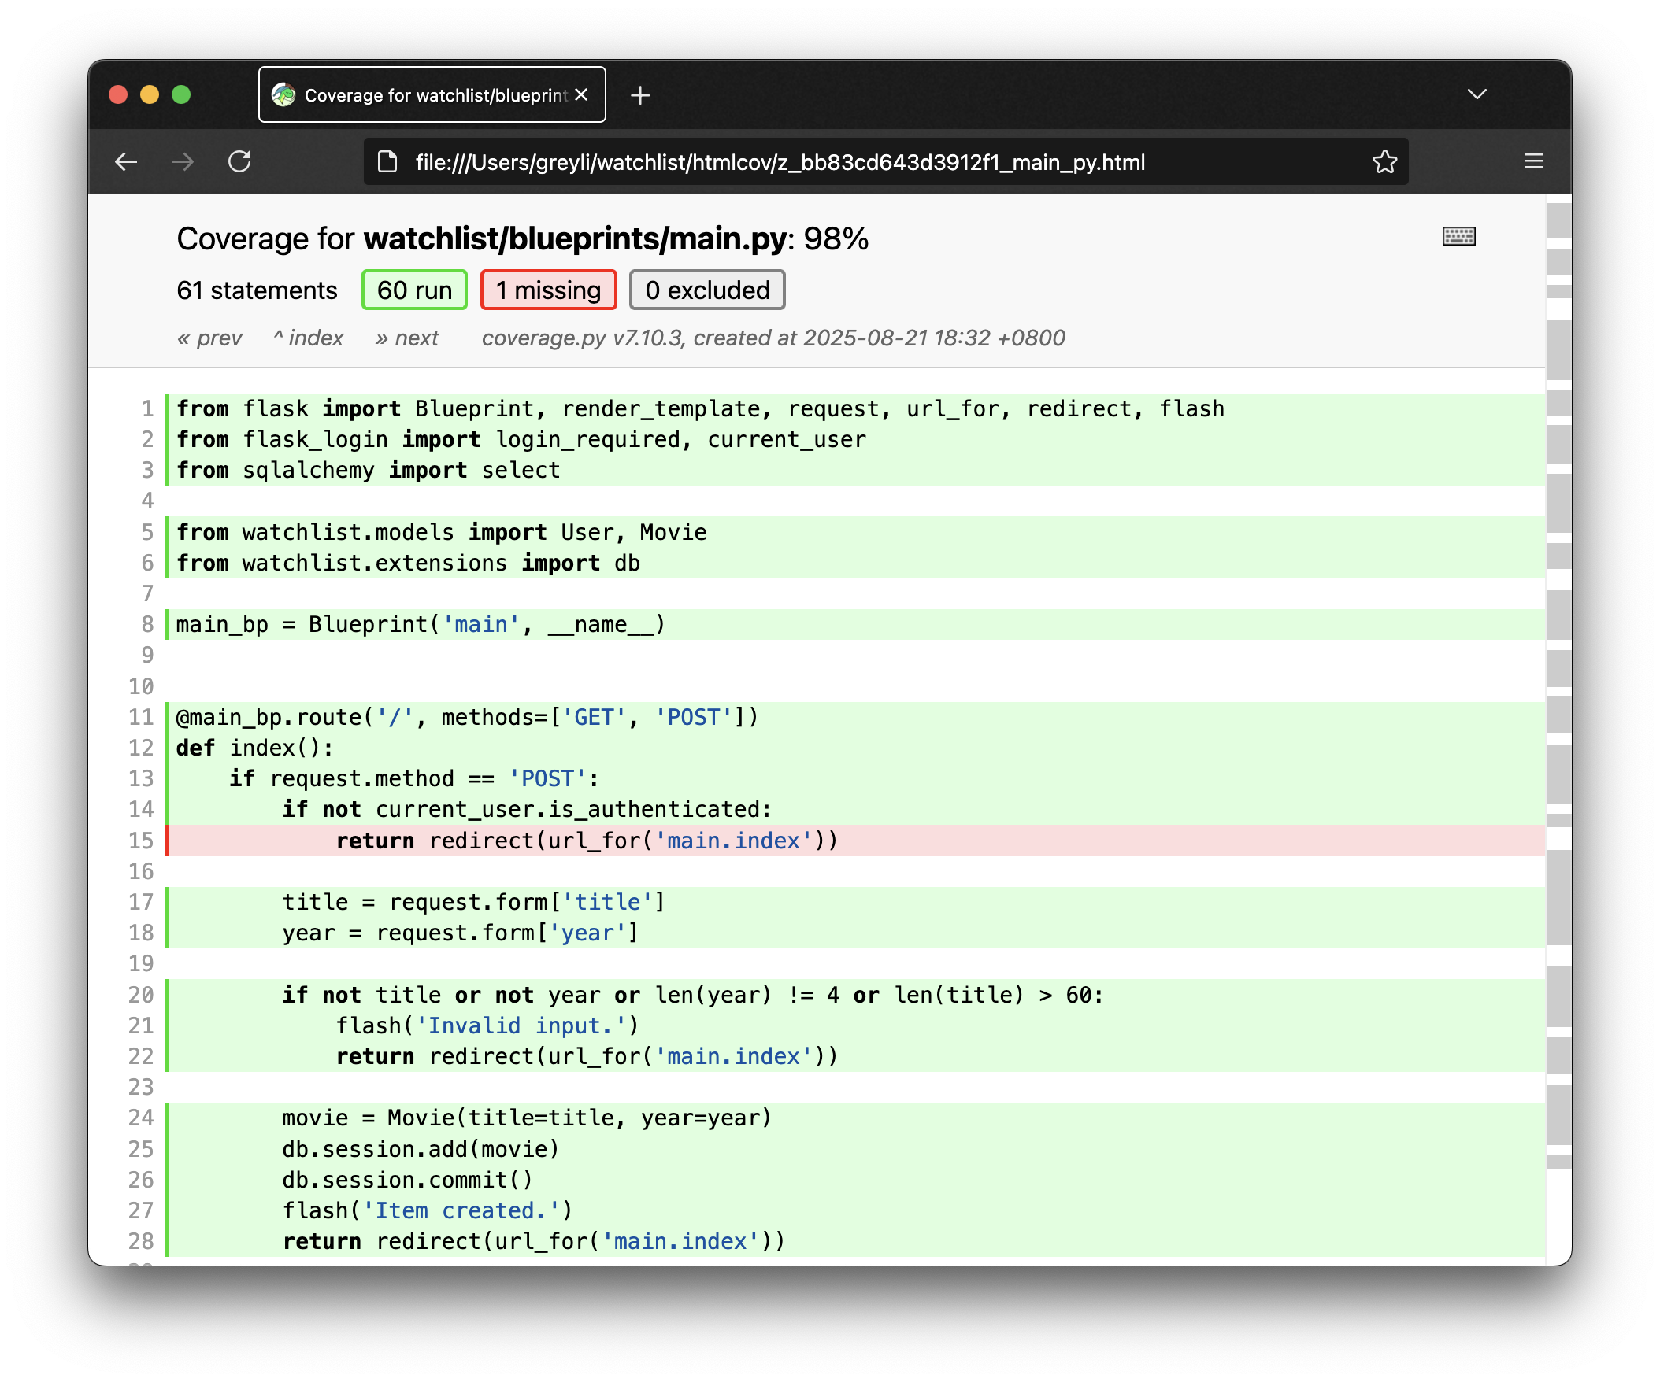The image size is (1660, 1382).
Task: Go to the » next file link
Action: [x=406, y=338]
